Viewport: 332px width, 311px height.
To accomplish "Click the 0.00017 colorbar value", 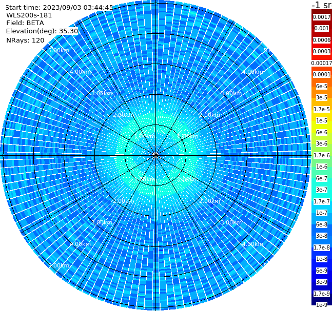I will point(322,63).
